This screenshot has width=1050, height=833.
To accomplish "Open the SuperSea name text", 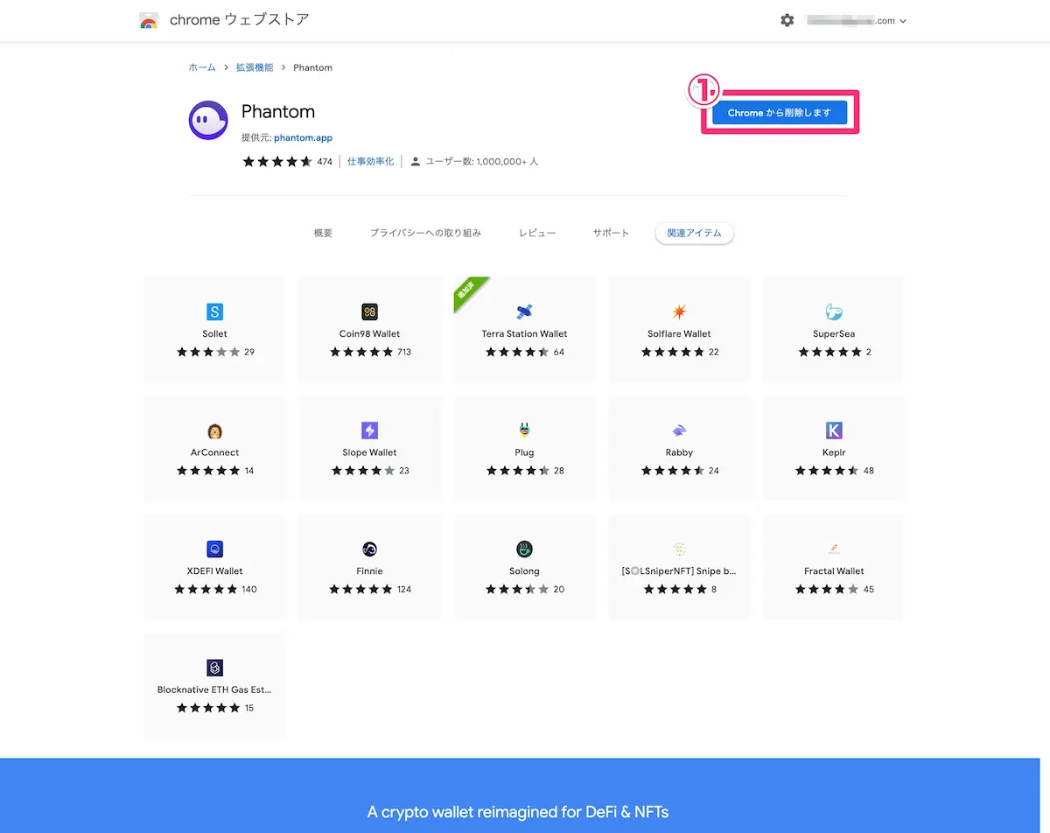I will point(834,333).
